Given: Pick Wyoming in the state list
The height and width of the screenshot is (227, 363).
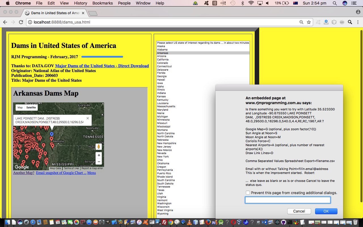Looking at the screenshot, I should [203, 213].
